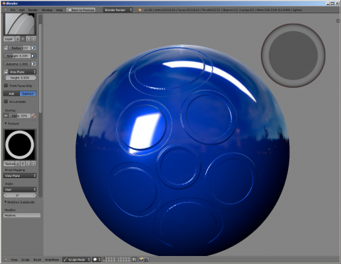Add a new brush with plus icon
Viewport: 341px width, 264px height.
tap(28, 39)
